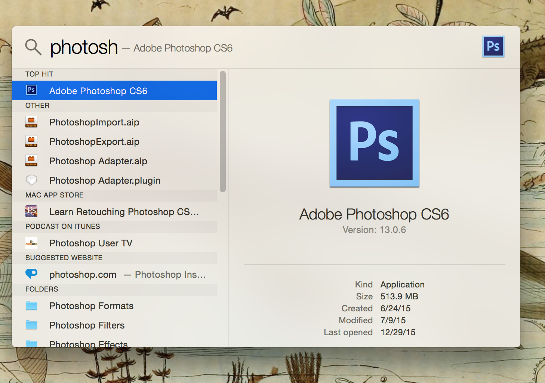Image resolution: width=545 pixels, height=383 pixels.
Task: Click the 'TOP HIT' section header
Action: (39, 74)
